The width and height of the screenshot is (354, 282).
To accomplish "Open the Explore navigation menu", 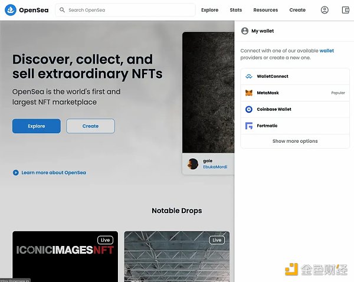I will (x=209, y=10).
